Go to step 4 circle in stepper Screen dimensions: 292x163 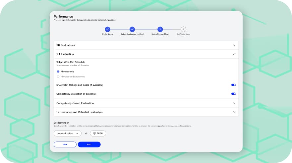tap(183, 29)
